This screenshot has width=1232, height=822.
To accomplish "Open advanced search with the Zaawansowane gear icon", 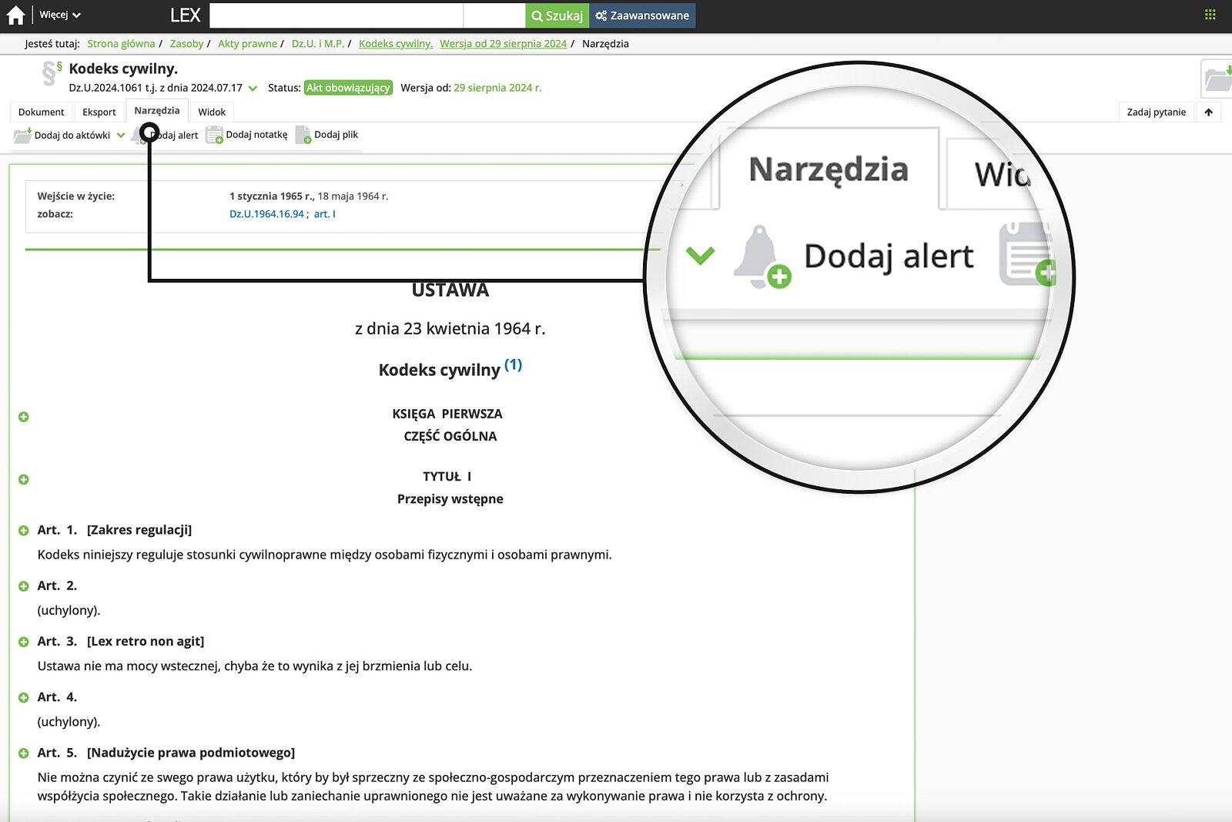I will pos(602,15).
